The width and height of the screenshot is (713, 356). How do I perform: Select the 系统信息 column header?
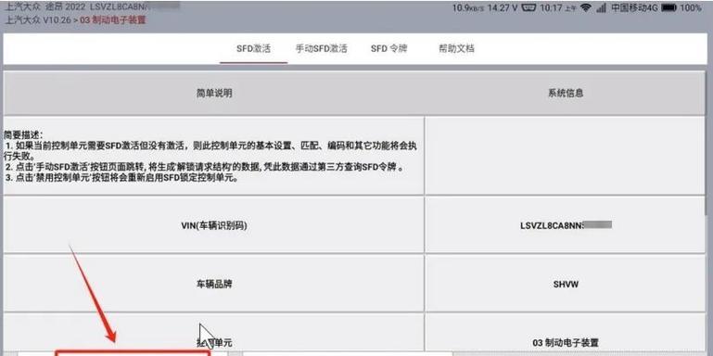coord(566,94)
